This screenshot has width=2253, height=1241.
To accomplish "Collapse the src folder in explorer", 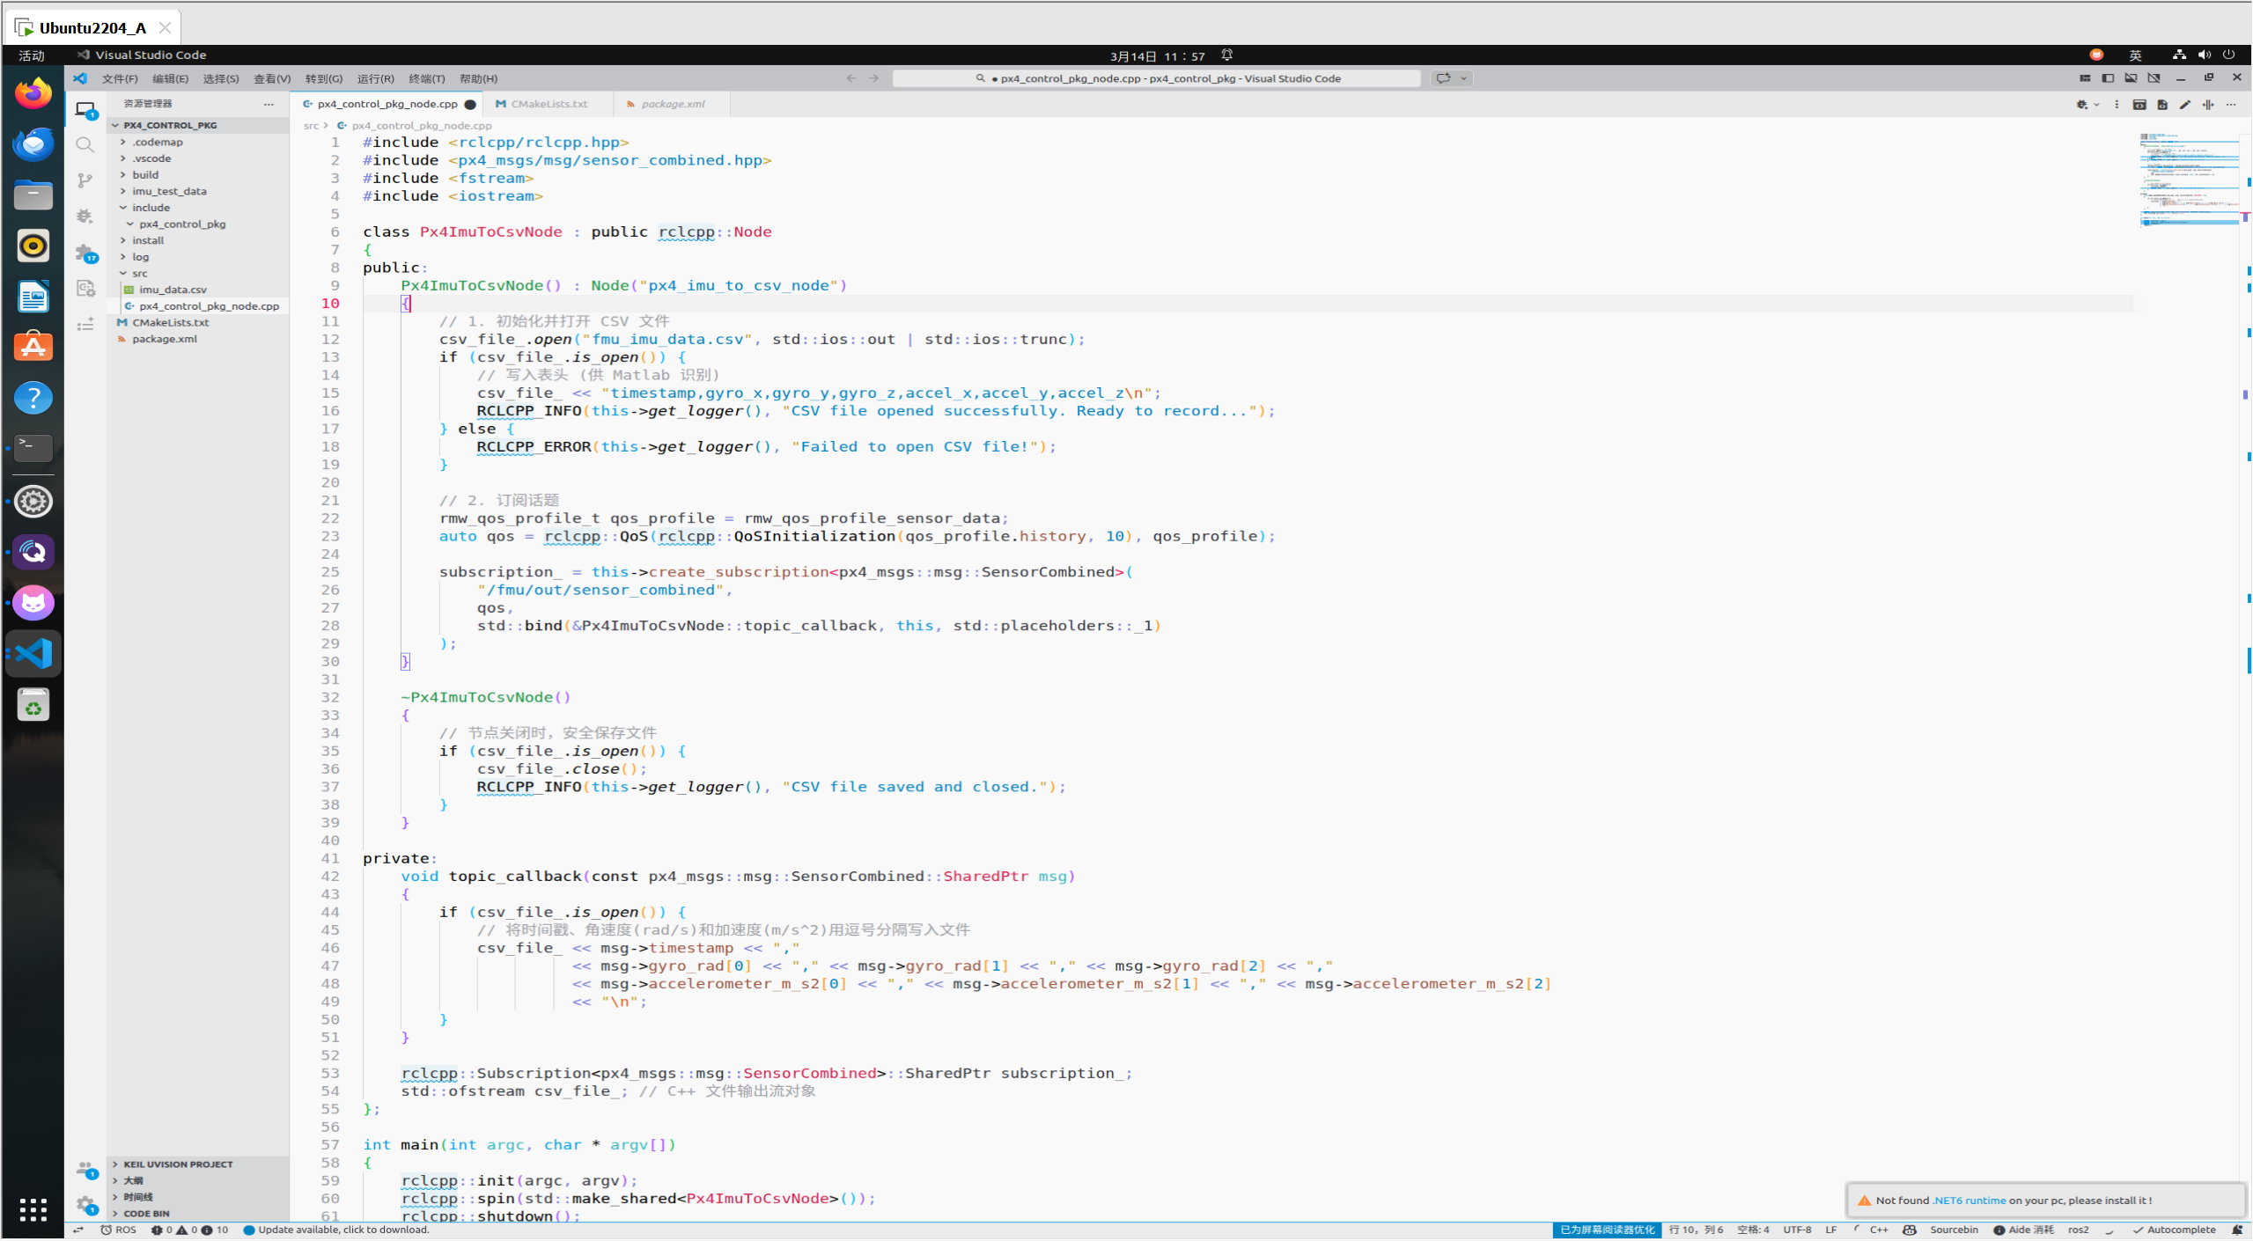I will point(139,273).
